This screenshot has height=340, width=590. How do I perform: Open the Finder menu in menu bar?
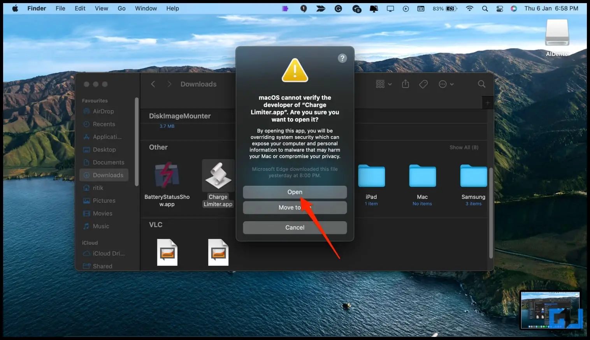click(37, 8)
